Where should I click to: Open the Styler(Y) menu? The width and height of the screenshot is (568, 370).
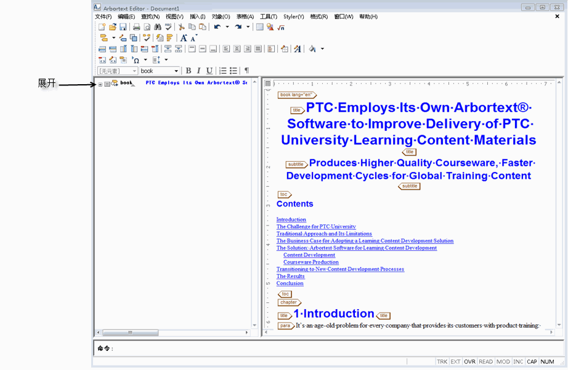tap(294, 17)
